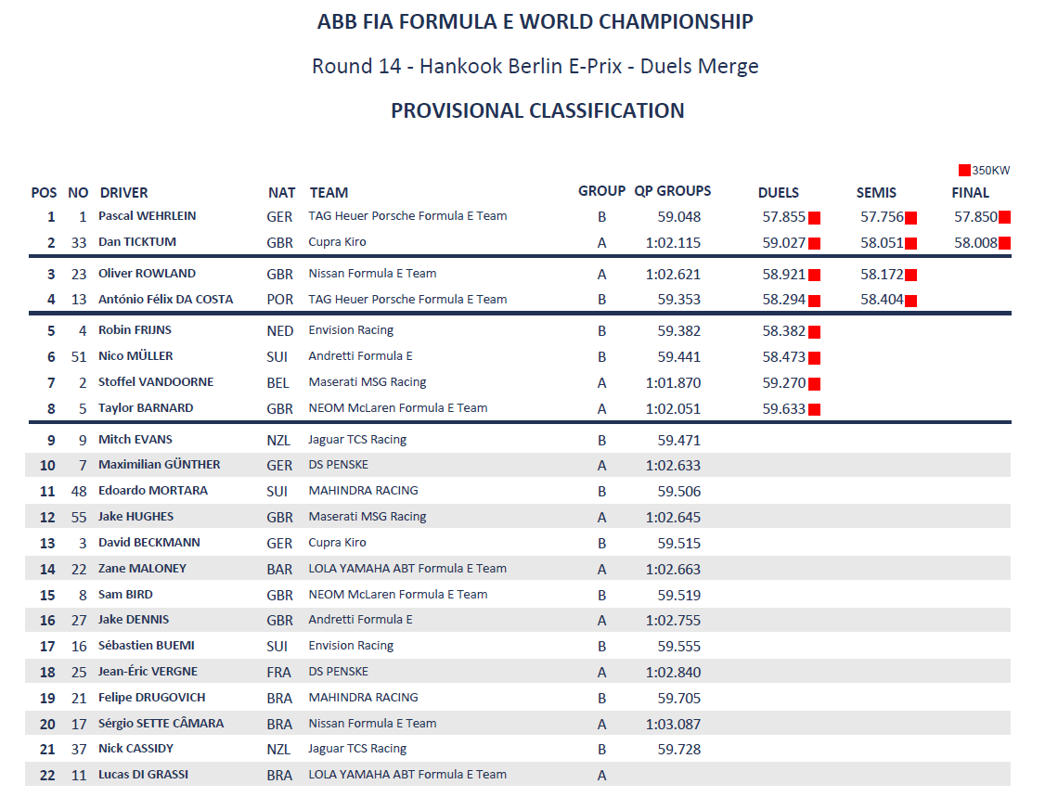Click red marker next to Rowland's semis 58.172

click(x=911, y=275)
